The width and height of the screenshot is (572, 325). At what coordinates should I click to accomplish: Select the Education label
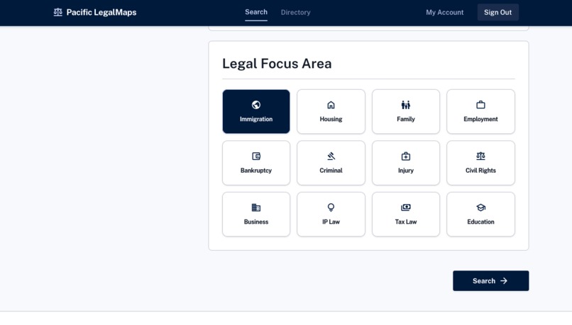(480, 222)
